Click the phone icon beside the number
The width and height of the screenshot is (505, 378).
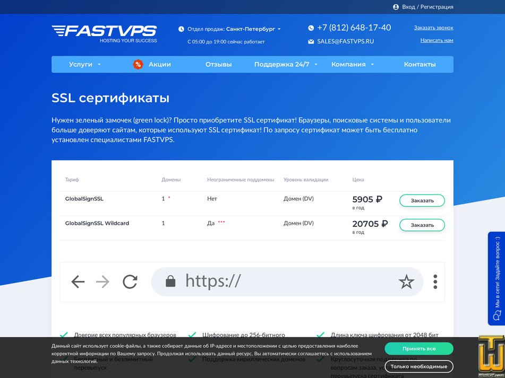click(x=311, y=28)
